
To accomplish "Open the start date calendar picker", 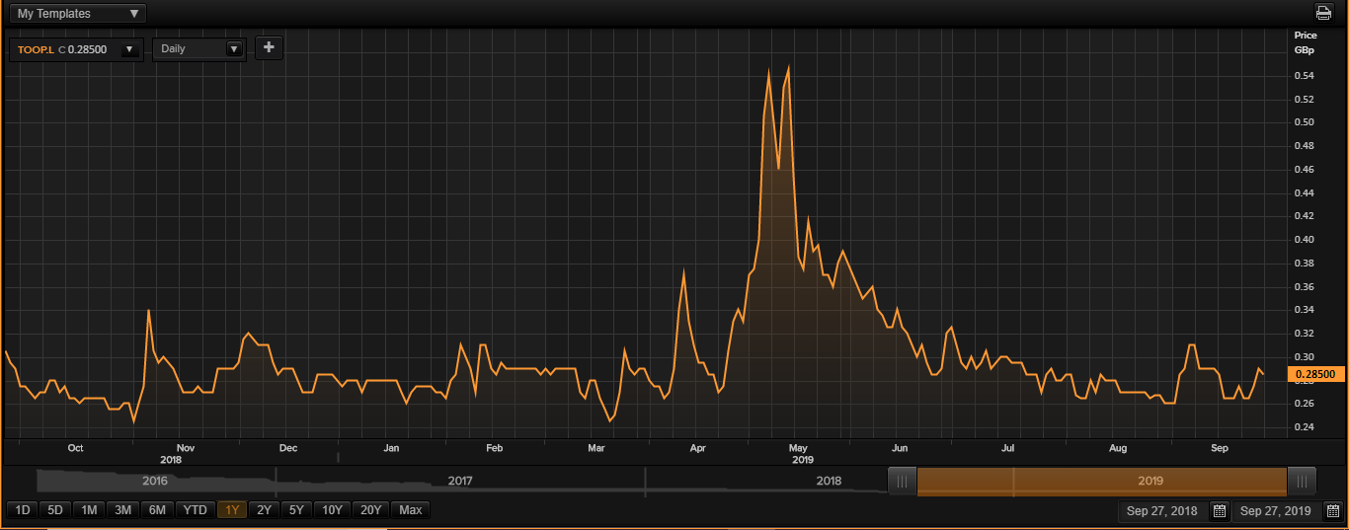I will pyautogui.click(x=1220, y=510).
